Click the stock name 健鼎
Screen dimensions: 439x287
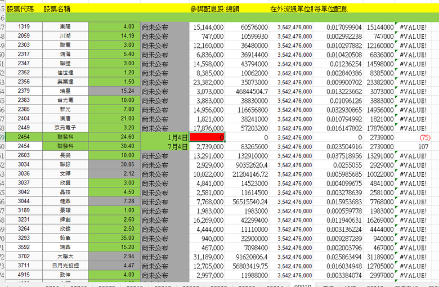65,201
